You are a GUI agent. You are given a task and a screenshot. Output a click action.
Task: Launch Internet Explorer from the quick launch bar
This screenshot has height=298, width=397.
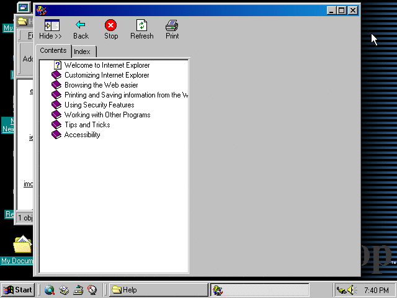50,290
